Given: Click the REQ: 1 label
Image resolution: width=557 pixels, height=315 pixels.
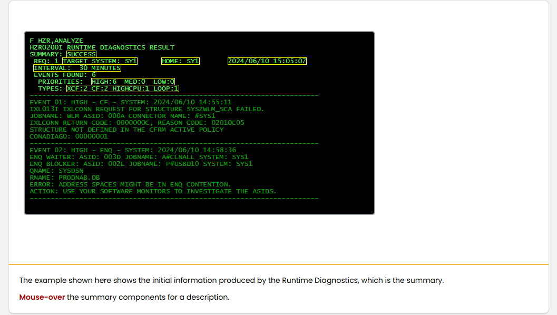Looking at the screenshot, I should (x=46, y=61).
